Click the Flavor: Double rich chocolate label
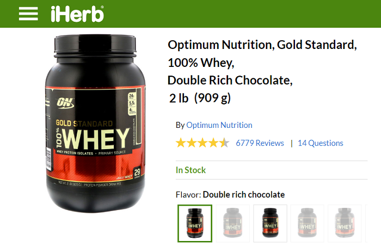The image size is (381, 247). (x=230, y=195)
